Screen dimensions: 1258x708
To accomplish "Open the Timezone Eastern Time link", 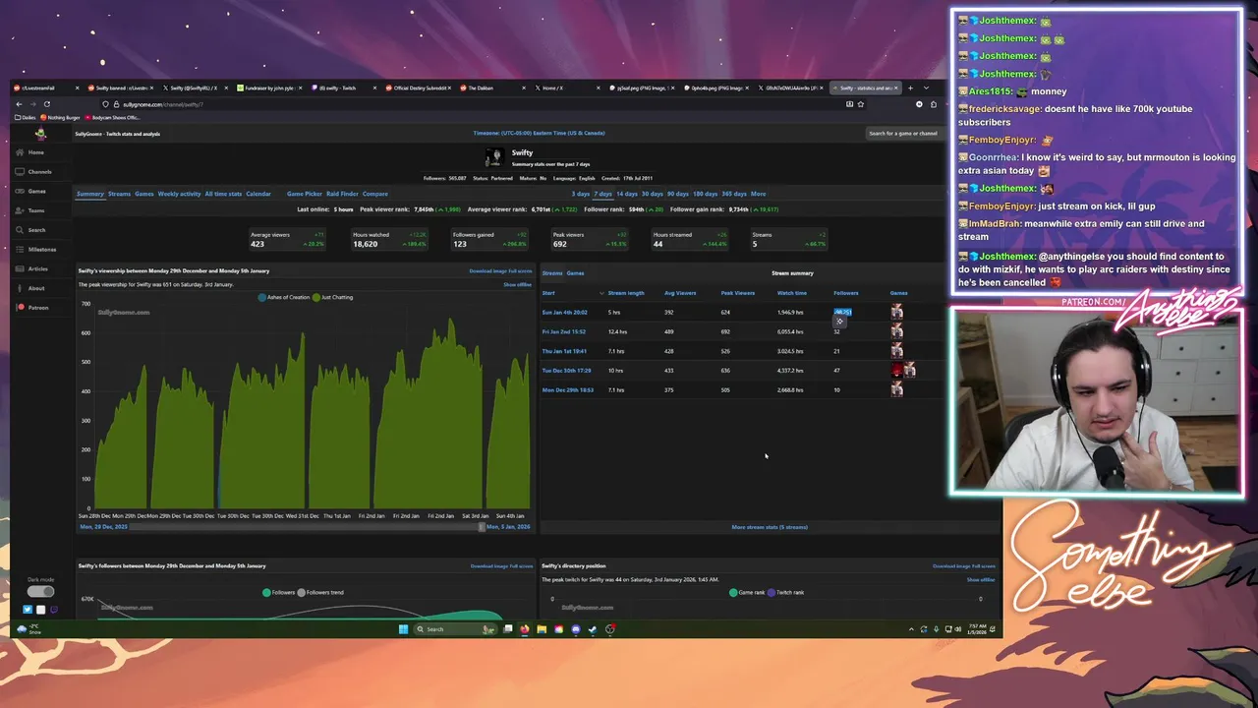I will [539, 133].
